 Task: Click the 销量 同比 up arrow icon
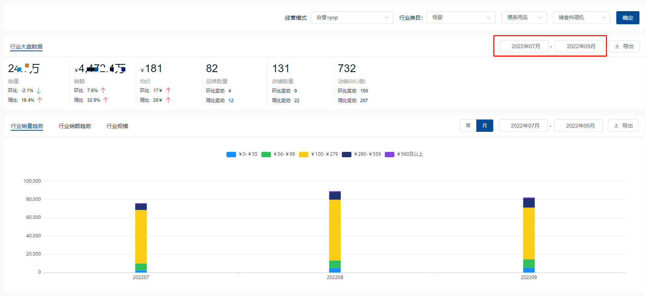pos(40,100)
